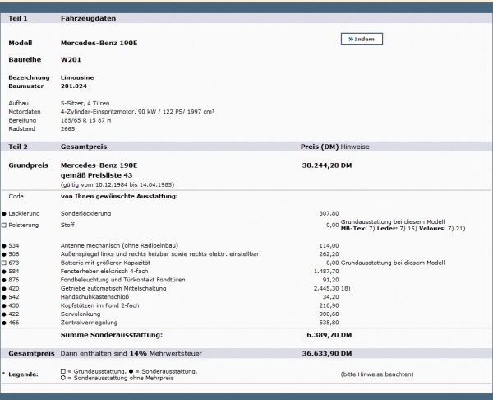Screen dimensions: 493x400
Task: Click the bullet for code 466
Action: coord(4,323)
